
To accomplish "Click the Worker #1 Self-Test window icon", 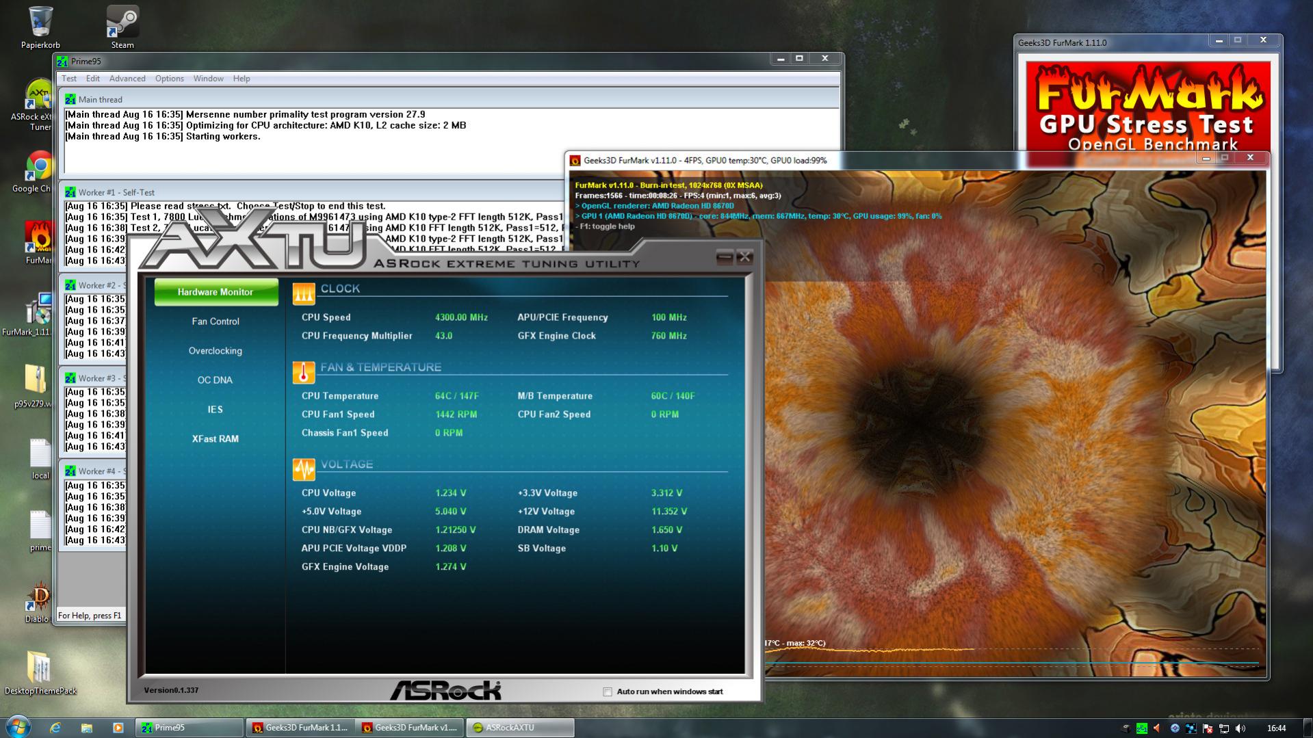I will [70, 192].
